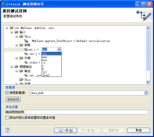Choose max from the dropdown list
The height and width of the screenshot is (137, 154).
(x=44, y=57)
